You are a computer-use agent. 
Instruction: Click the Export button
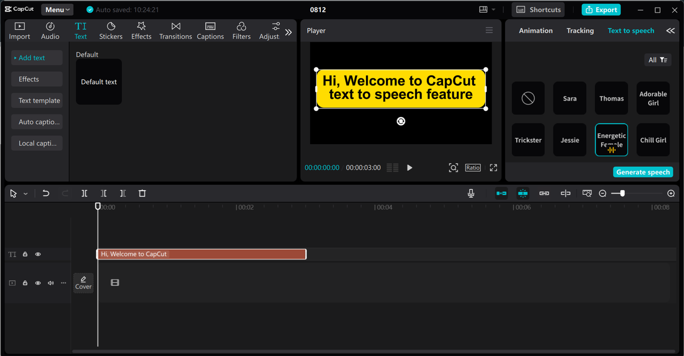pyautogui.click(x=601, y=10)
